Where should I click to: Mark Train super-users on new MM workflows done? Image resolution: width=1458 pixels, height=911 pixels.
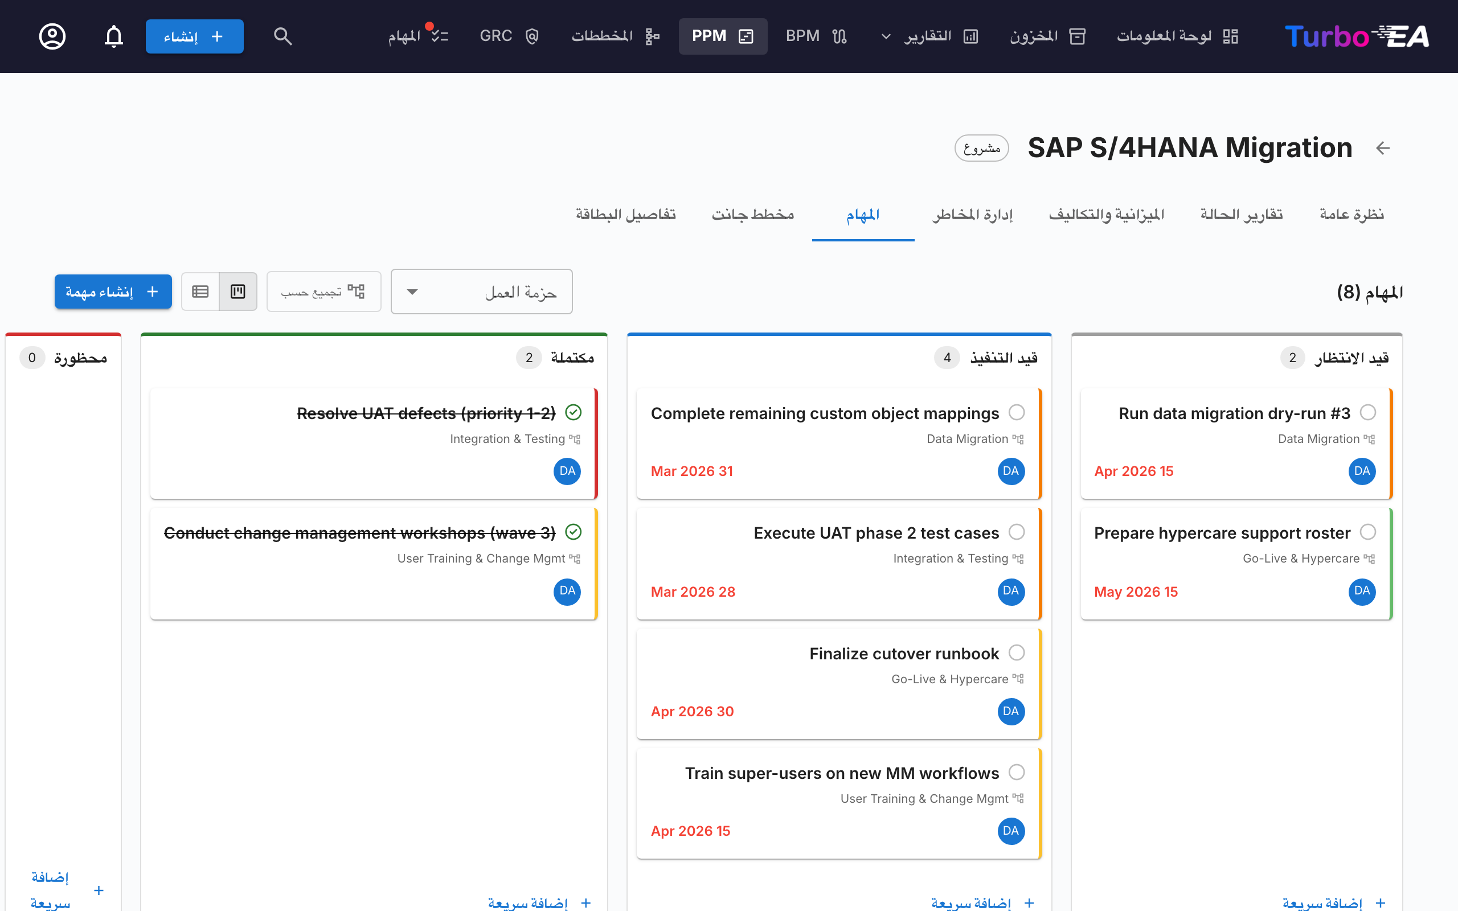pyautogui.click(x=1017, y=772)
